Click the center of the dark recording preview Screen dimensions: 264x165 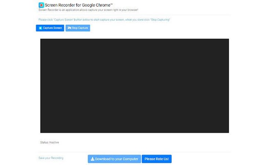134,85
